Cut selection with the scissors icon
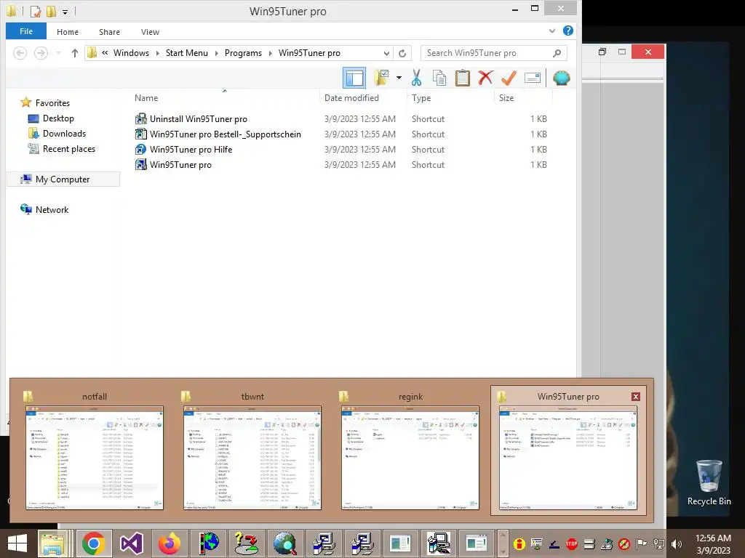The width and height of the screenshot is (745, 558). coord(417,78)
